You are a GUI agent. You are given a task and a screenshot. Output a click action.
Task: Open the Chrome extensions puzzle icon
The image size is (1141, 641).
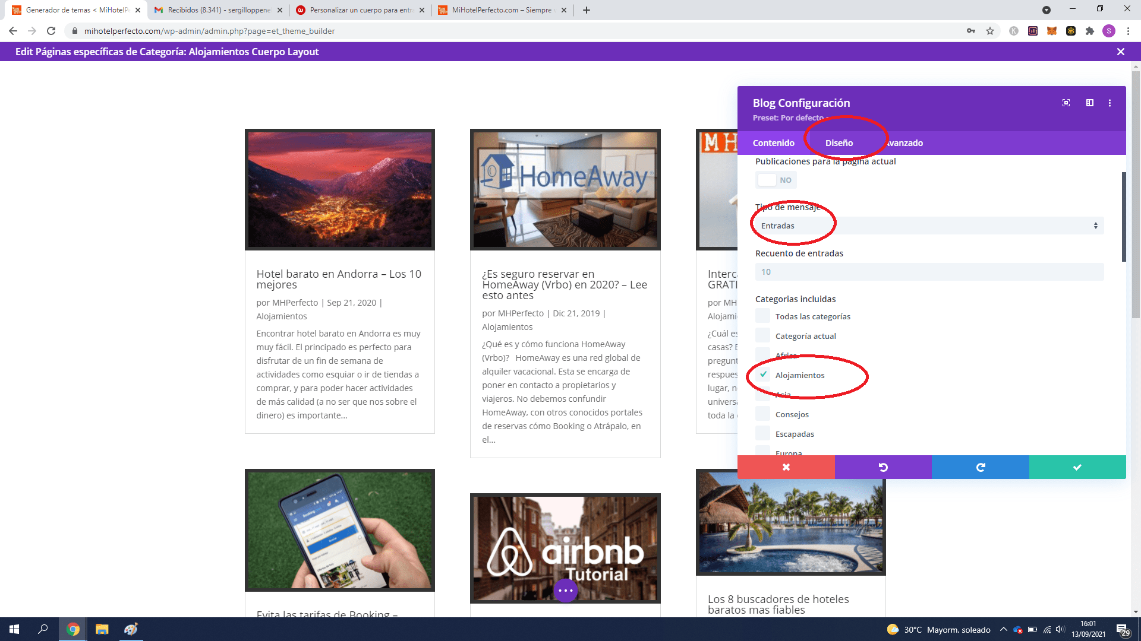(1090, 31)
